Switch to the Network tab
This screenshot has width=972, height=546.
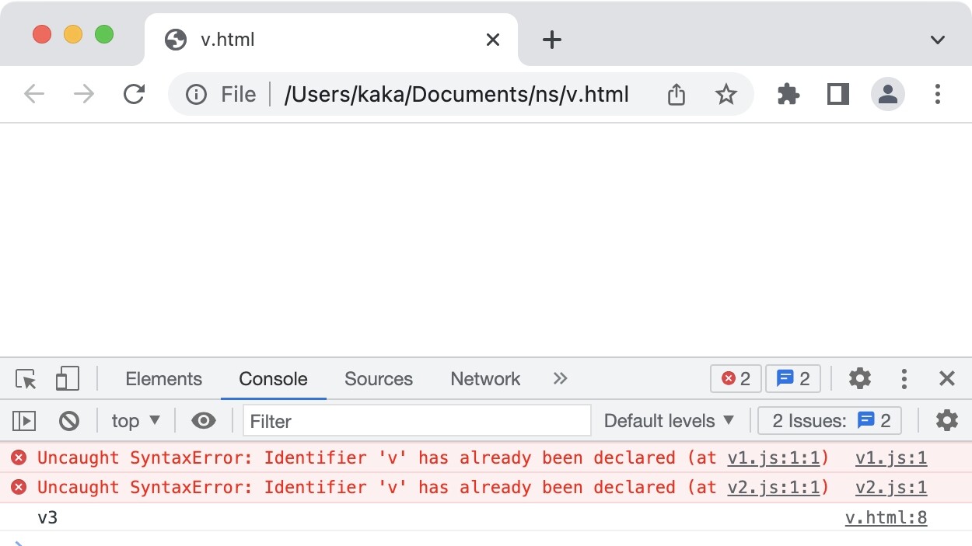pos(485,379)
